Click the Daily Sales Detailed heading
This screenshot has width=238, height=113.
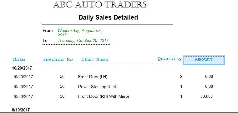[108, 17]
